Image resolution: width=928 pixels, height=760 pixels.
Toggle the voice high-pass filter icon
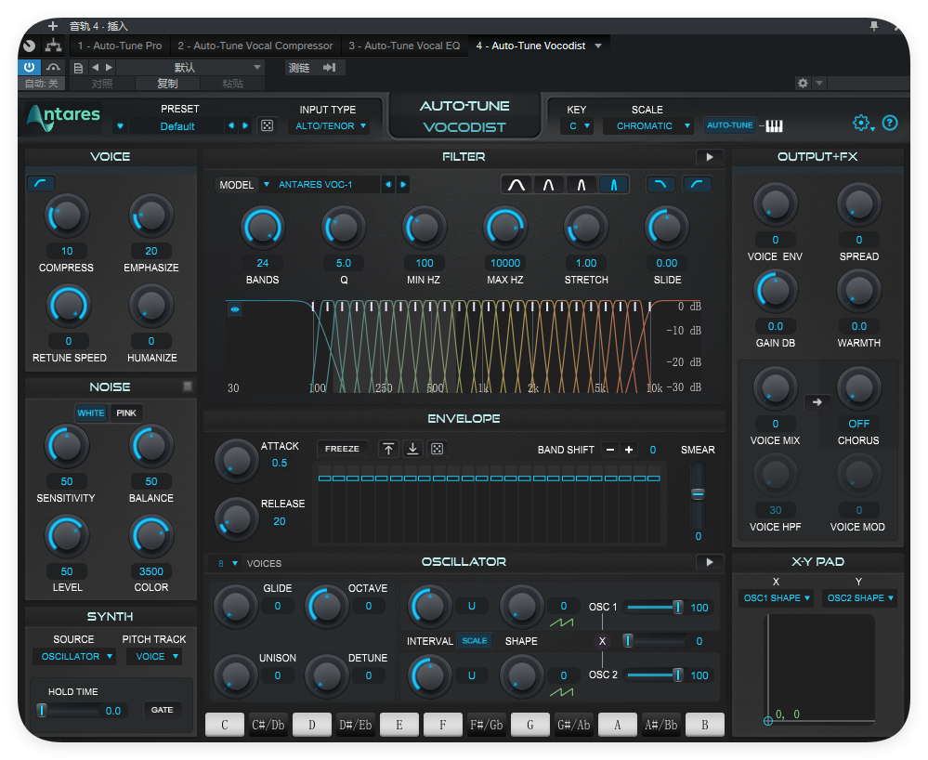point(40,183)
